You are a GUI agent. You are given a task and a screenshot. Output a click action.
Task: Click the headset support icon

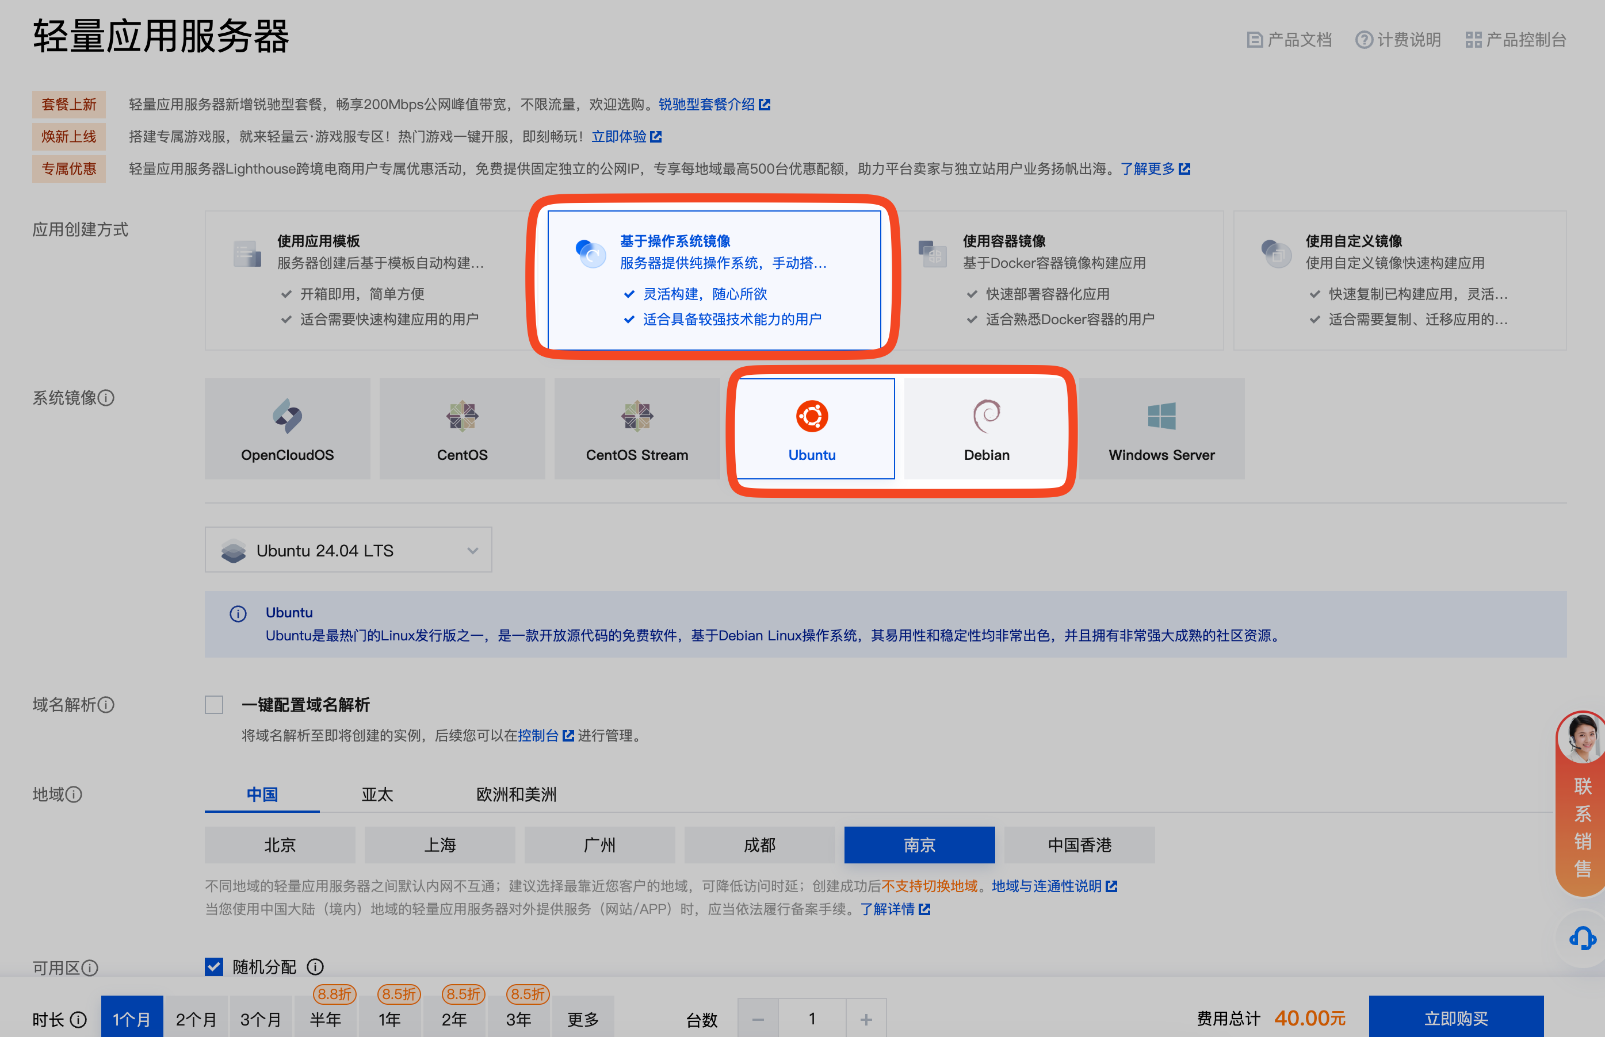coord(1581,938)
